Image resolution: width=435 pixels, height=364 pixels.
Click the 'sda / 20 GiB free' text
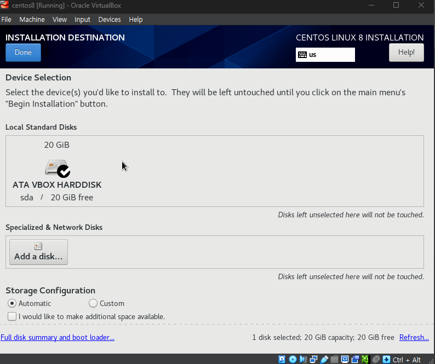point(56,198)
